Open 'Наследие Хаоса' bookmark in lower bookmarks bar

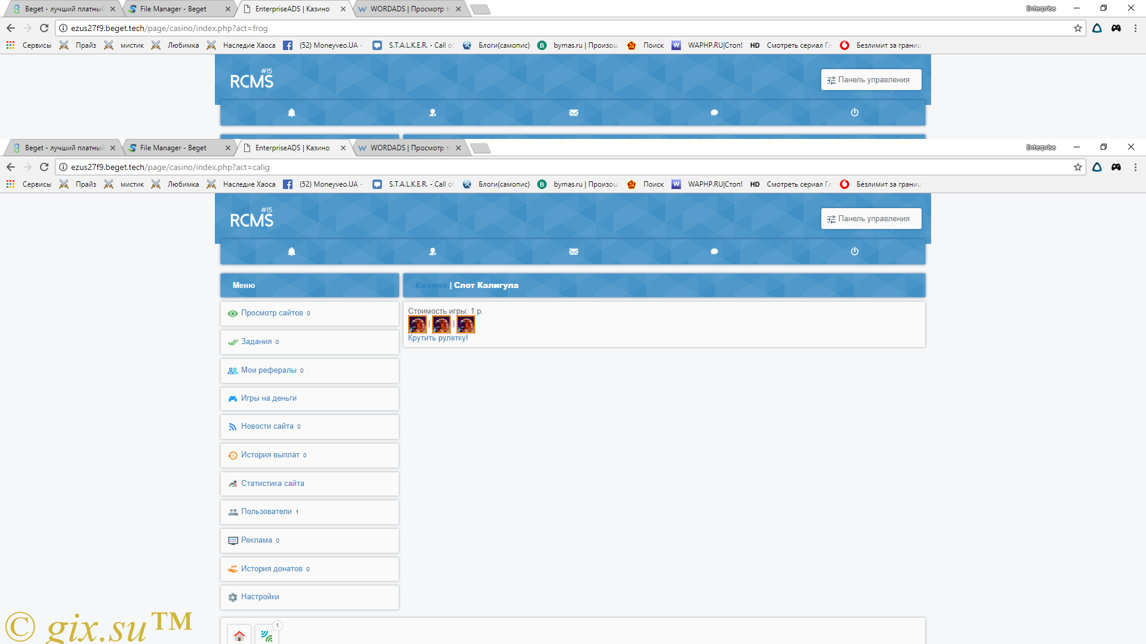point(241,184)
